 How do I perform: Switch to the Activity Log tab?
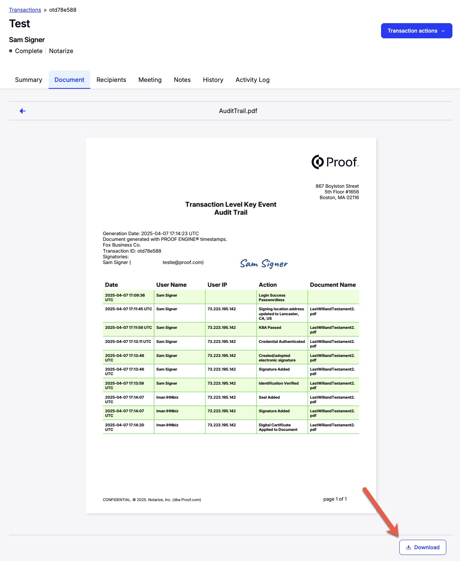[x=252, y=80]
